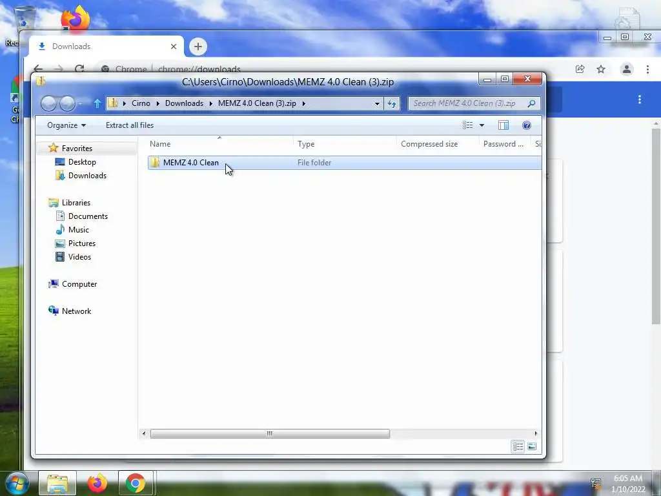Screen dimensions: 661x496
Task: Open Downloads under Favorites
Action: click(x=87, y=176)
